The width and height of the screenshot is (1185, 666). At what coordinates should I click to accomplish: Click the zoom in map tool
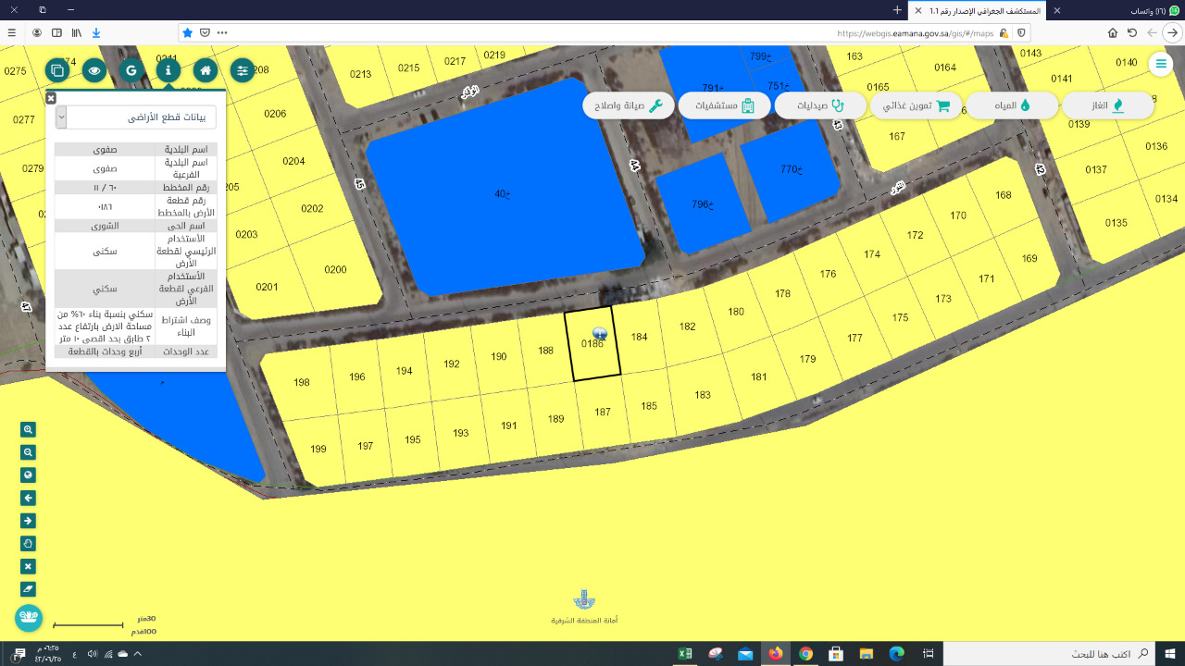click(29, 430)
